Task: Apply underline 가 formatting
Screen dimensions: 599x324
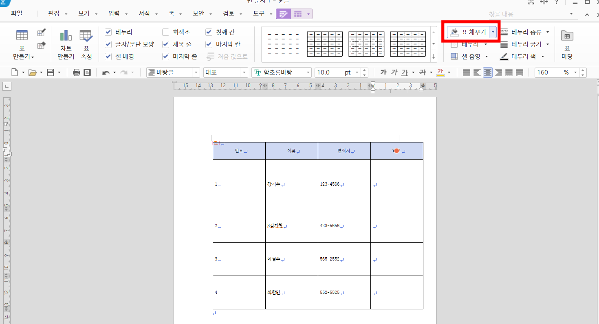Action: tap(404, 72)
